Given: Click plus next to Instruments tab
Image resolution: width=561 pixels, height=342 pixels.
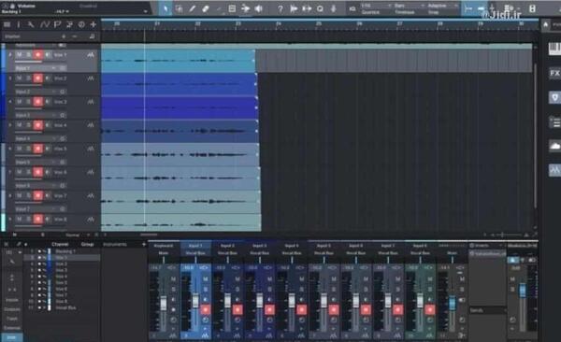Looking at the screenshot, I should [144, 244].
